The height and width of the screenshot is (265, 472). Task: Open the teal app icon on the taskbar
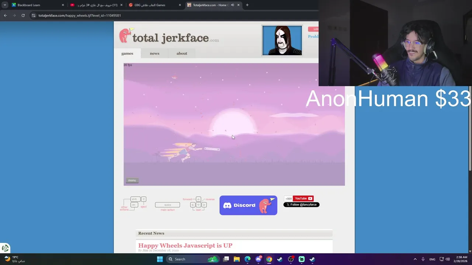click(302, 259)
